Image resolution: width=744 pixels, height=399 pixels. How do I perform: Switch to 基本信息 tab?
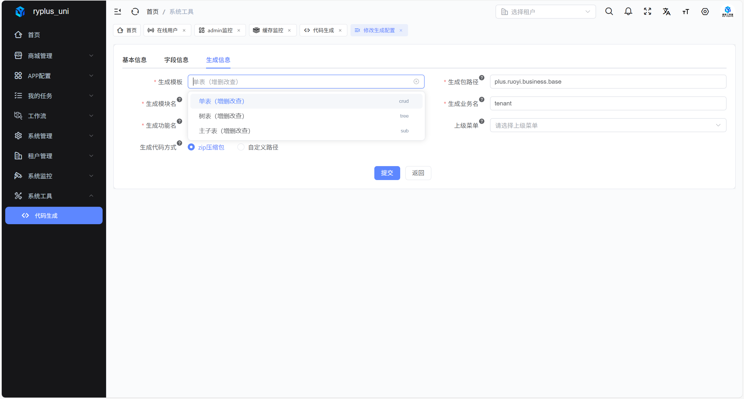point(134,60)
